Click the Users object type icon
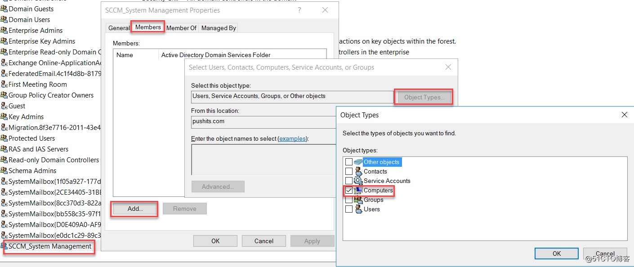The width and height of the screenshot is (634, 267). click(358, 209)
